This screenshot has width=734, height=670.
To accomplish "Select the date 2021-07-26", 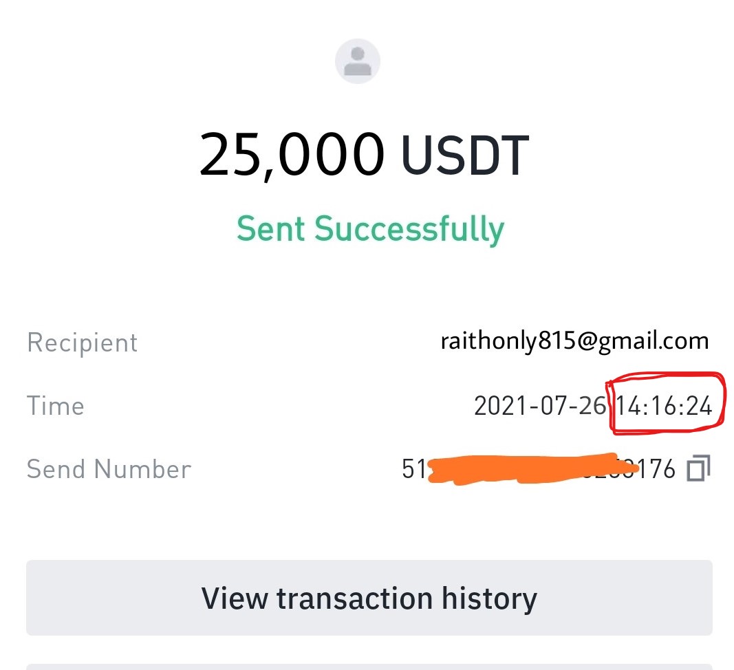I will pyautogui.click(x=540, y=405).
